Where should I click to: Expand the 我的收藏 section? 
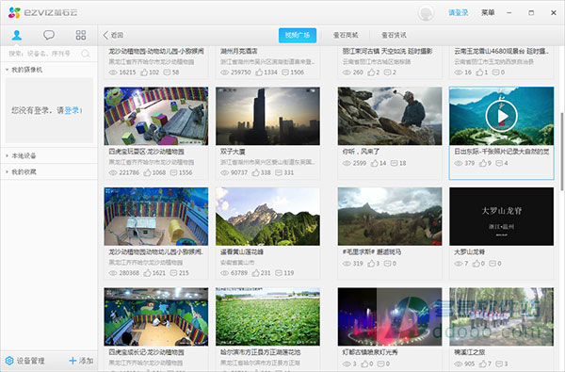7,172
